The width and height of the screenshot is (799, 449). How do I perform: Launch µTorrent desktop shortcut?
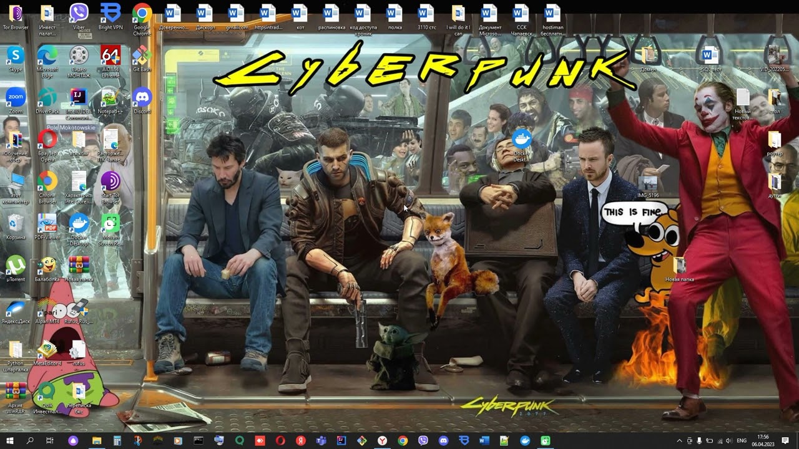[x=16, y=269]
